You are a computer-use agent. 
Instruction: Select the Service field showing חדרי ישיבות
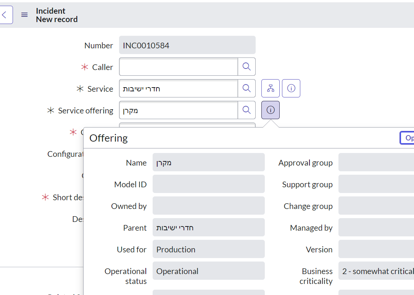[177, 88]
